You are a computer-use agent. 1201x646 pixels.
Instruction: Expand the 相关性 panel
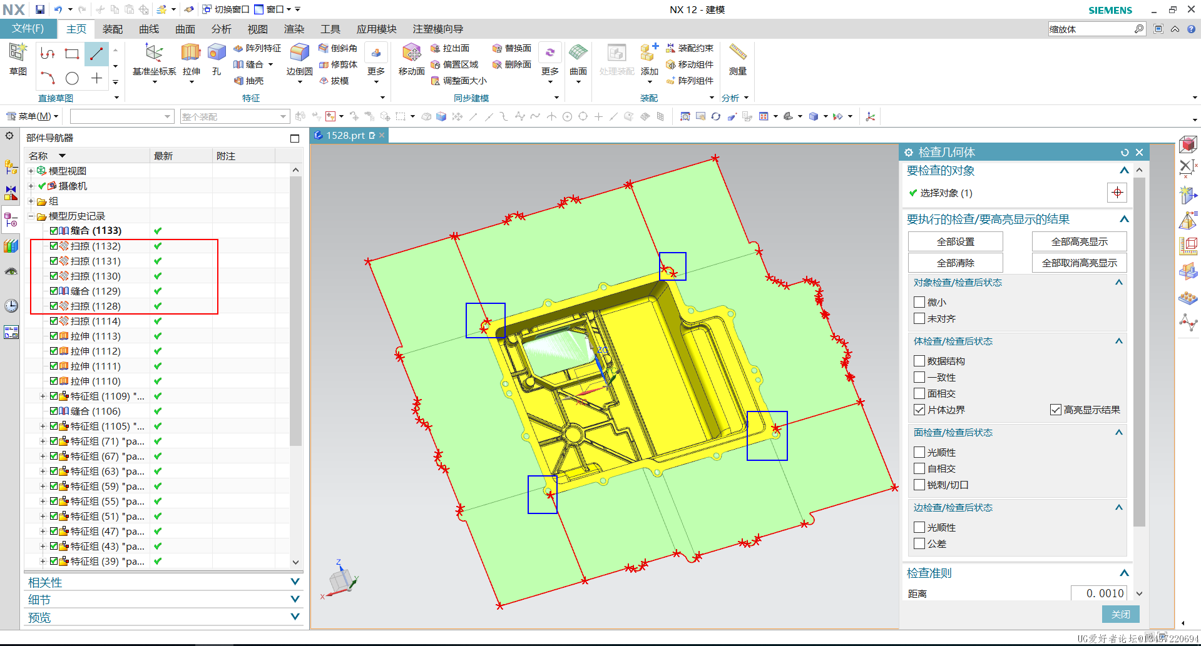click(x=295, y=582)
